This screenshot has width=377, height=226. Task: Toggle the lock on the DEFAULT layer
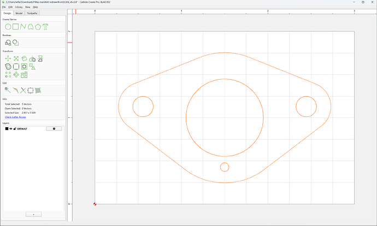coord(15,129)
